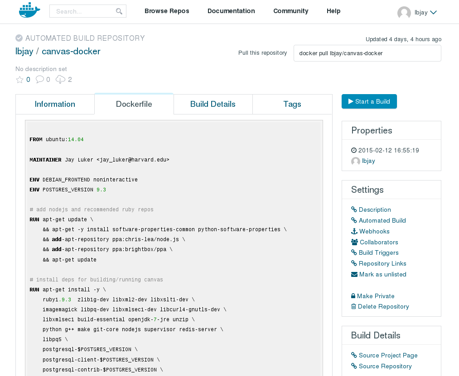Viewport: 459px width, 376px height.
Task: Open the Repository Links setting
Action: click(x=382, y=263)
